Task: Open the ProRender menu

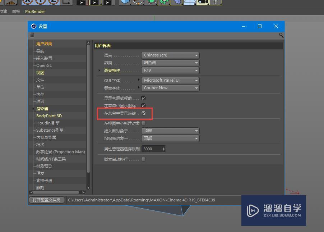Action: (x=35, y=12)
